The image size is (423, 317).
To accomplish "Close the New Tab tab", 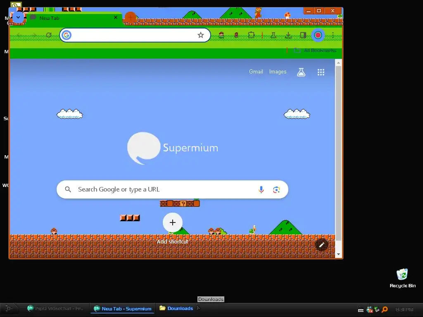I will 116,17.
